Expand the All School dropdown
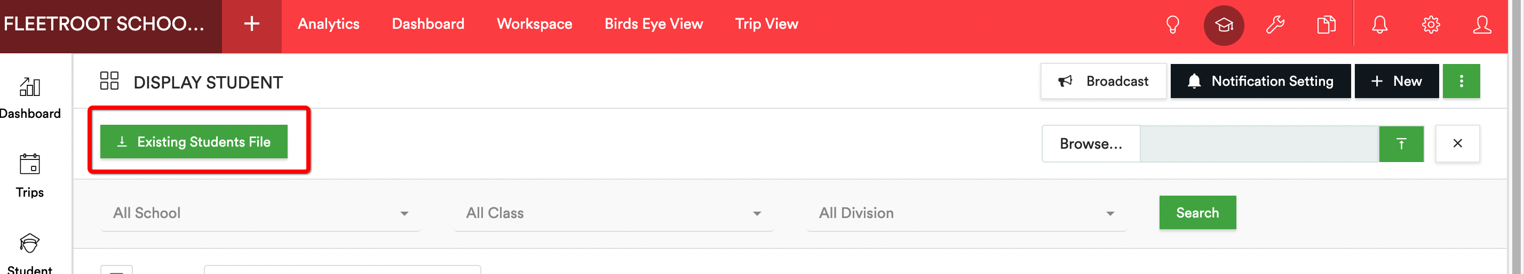The height and width of the screenshot is (274, 1524). point(261,213)
